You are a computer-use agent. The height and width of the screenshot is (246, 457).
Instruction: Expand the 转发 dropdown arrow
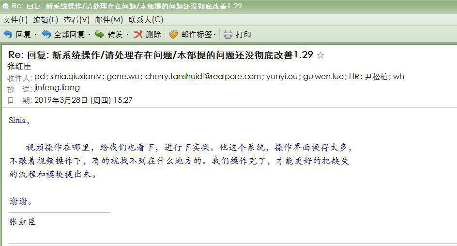click(x=127, y=35)
